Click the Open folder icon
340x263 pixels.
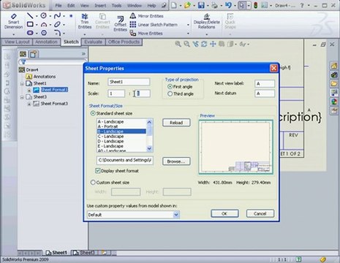187,5
